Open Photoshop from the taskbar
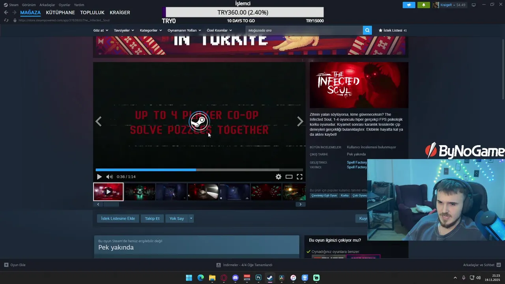Image resolution: width=505 pixels, height=284 pixels. (x=258, y=278)
